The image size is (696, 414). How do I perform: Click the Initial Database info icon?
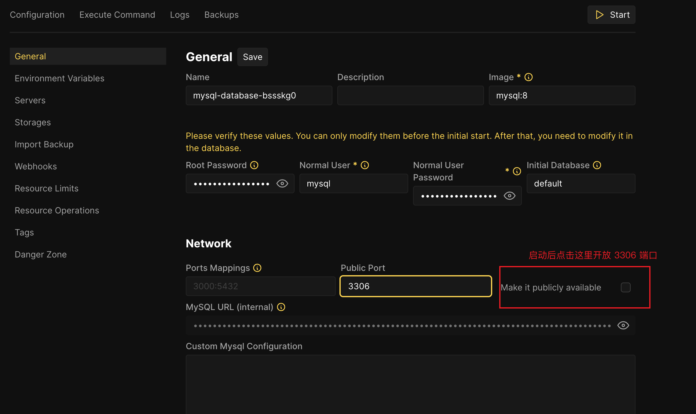pyautogui.click(x=597, y=165)
